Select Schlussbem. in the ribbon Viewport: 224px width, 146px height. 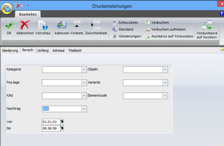[x=125, y=22]
